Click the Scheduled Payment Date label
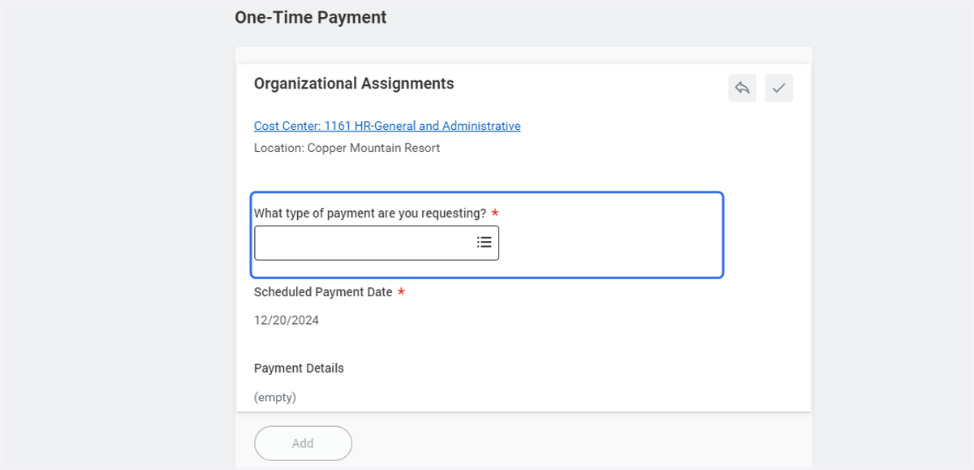Screen dimensions: 974x470 pyautogui.click(x=323, y=291)
